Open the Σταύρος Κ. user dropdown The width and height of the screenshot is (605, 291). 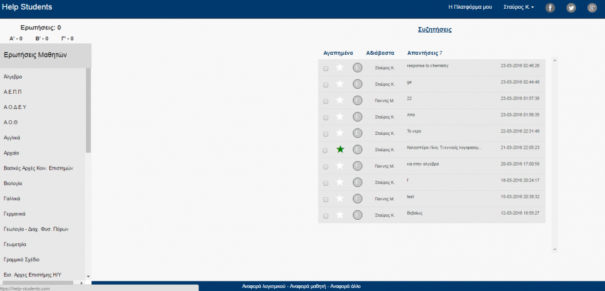(519, 8)
